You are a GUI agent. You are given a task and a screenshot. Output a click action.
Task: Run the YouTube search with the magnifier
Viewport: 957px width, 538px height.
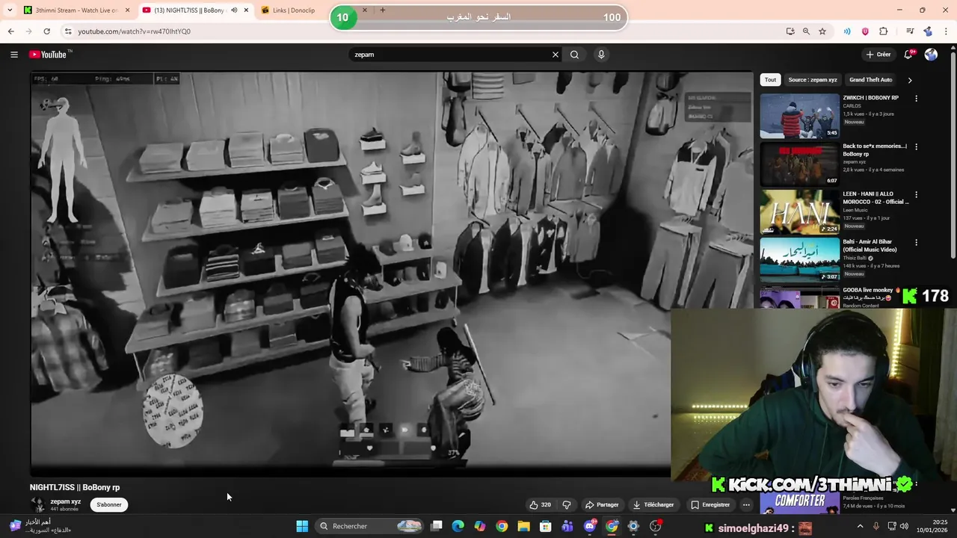click(x=574, y=55)
